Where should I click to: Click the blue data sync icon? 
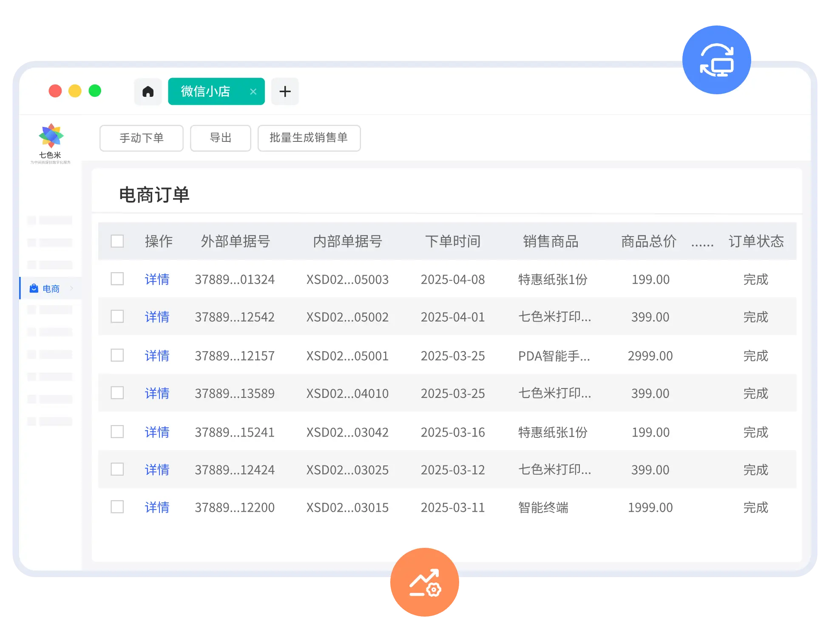(x=717, y=59)
